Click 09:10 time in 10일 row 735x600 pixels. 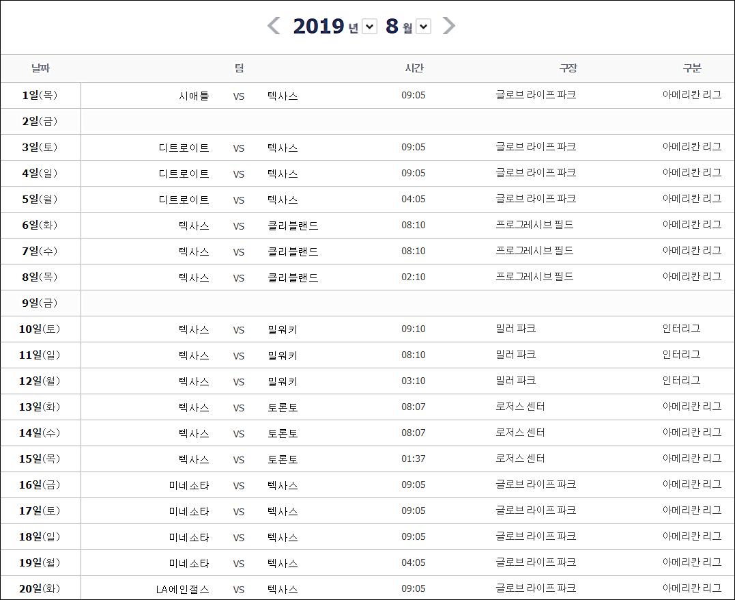[x=414, y=329]
